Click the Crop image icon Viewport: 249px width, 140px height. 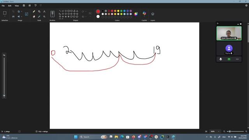[13, 11]
